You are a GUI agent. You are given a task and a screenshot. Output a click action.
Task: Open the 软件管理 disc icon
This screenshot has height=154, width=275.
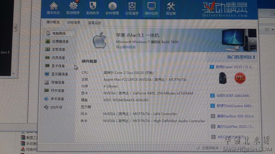(x=112, y=8)
